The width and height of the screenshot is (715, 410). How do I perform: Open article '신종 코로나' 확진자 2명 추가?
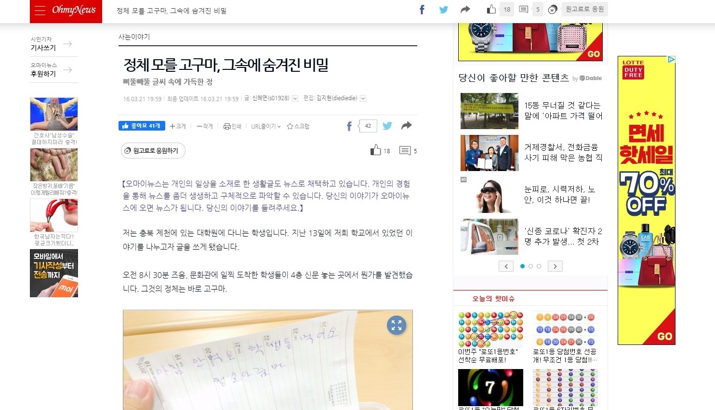point(563,236)
